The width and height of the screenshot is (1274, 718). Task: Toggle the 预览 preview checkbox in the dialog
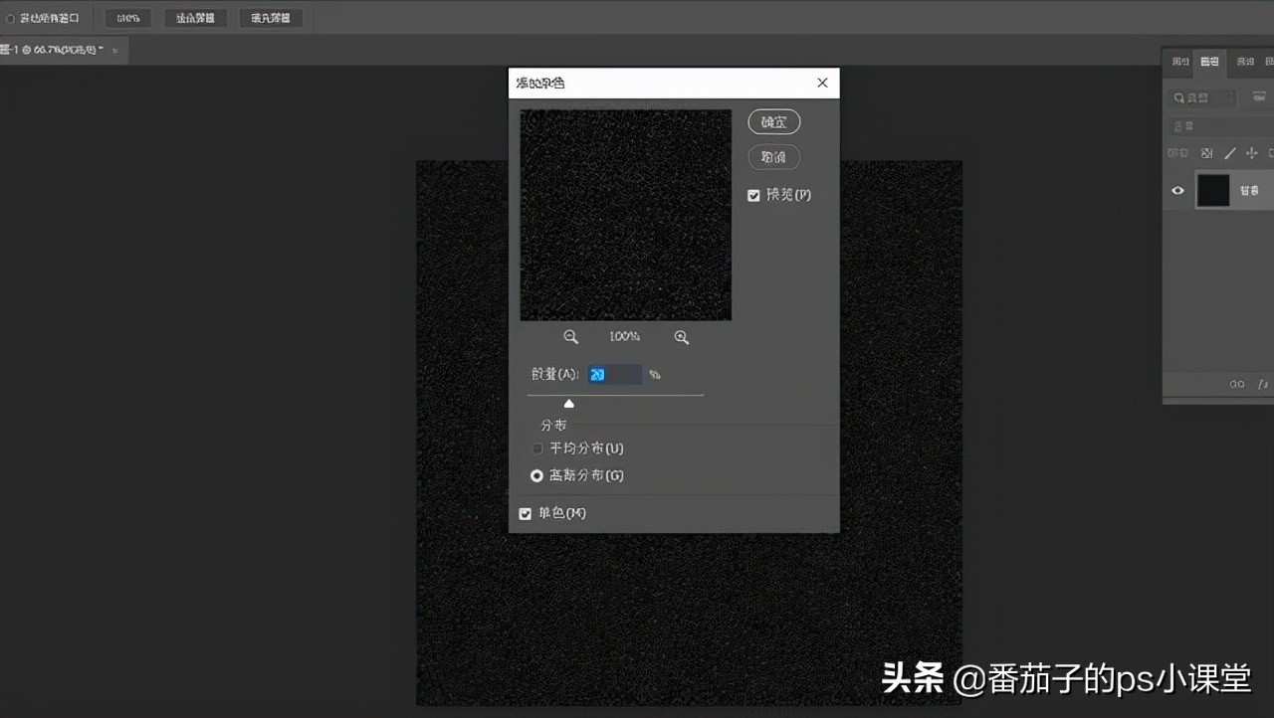pos(753,195)
